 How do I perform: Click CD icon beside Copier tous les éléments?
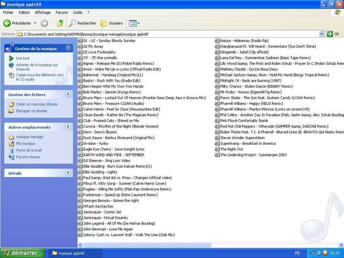(11, 75)
